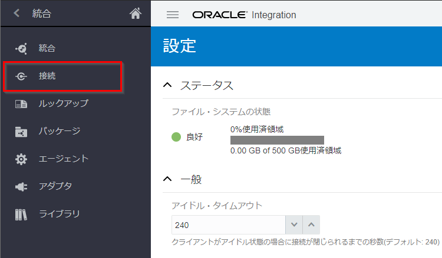
Task: Click the back chevron beside 統合 header
Action: [17, 14]
